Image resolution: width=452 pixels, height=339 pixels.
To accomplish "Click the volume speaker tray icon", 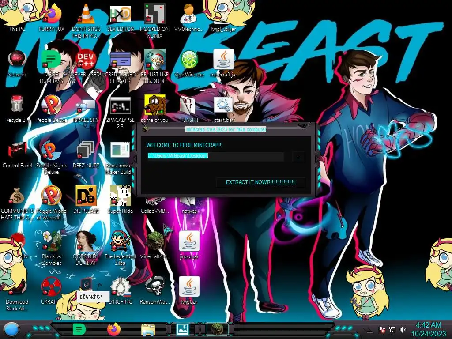I will click(403, 329).
